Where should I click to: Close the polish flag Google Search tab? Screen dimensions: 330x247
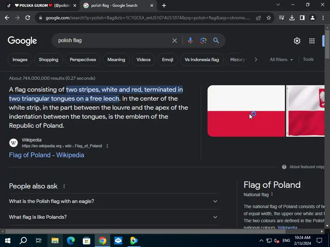tap(152, 6)
